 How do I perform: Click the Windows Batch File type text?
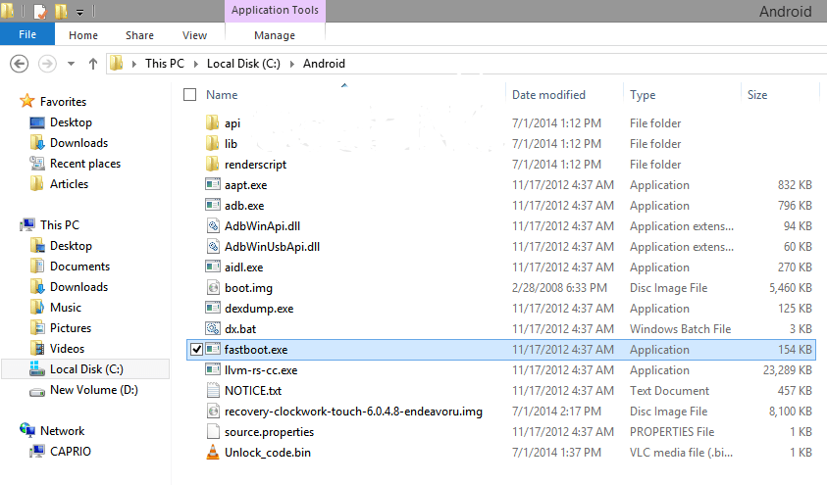tap(681, 328)
